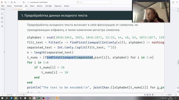Open the Comments panel icon in the sidebar

[2, 22]
